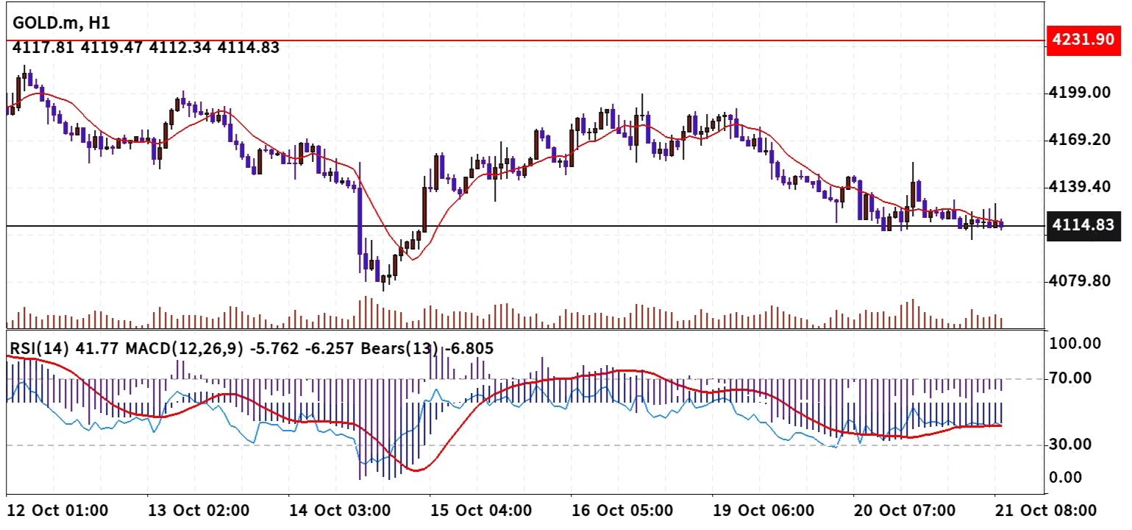Viewport: 1132px width, 530px height.
Task: Click the 13 Oct 02:00 time label
Action: coord(199,511)
